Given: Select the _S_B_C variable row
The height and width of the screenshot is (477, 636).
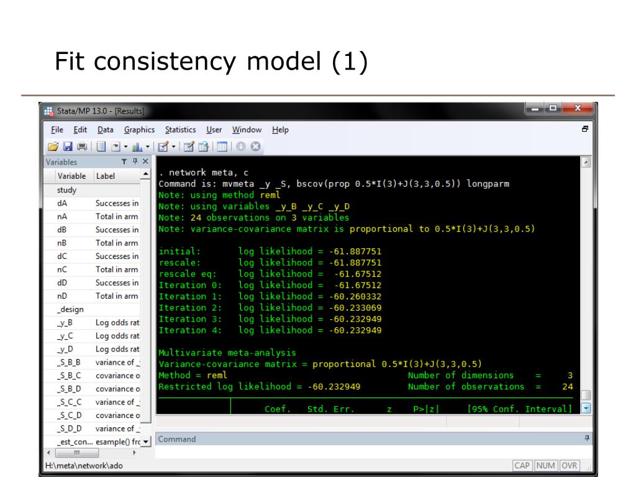Looking at the screenshot, I should tap(93, 376).
